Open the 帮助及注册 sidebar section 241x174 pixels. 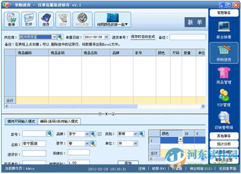pyautogui.click(x=224, y=160)
